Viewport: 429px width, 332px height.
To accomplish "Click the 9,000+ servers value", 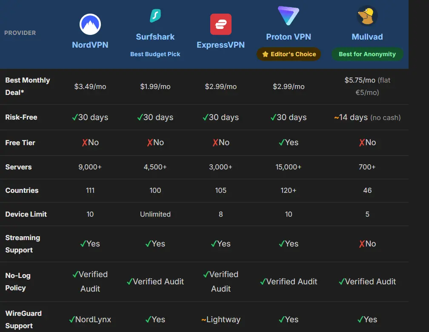I will click(x=90, y=167).
